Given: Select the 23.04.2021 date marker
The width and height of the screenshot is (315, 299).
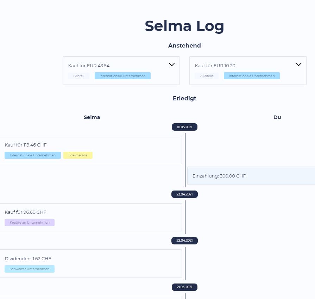Looking at the screenshot, I should coord(184,194).
